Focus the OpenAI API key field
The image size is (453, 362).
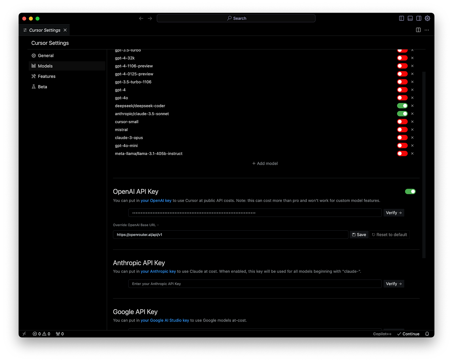tap(255, 213)
